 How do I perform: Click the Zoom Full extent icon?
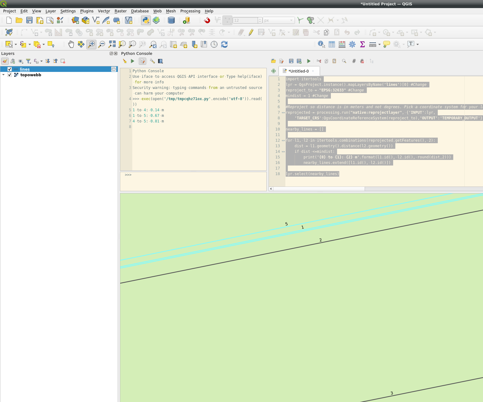(x=112, y=44)
